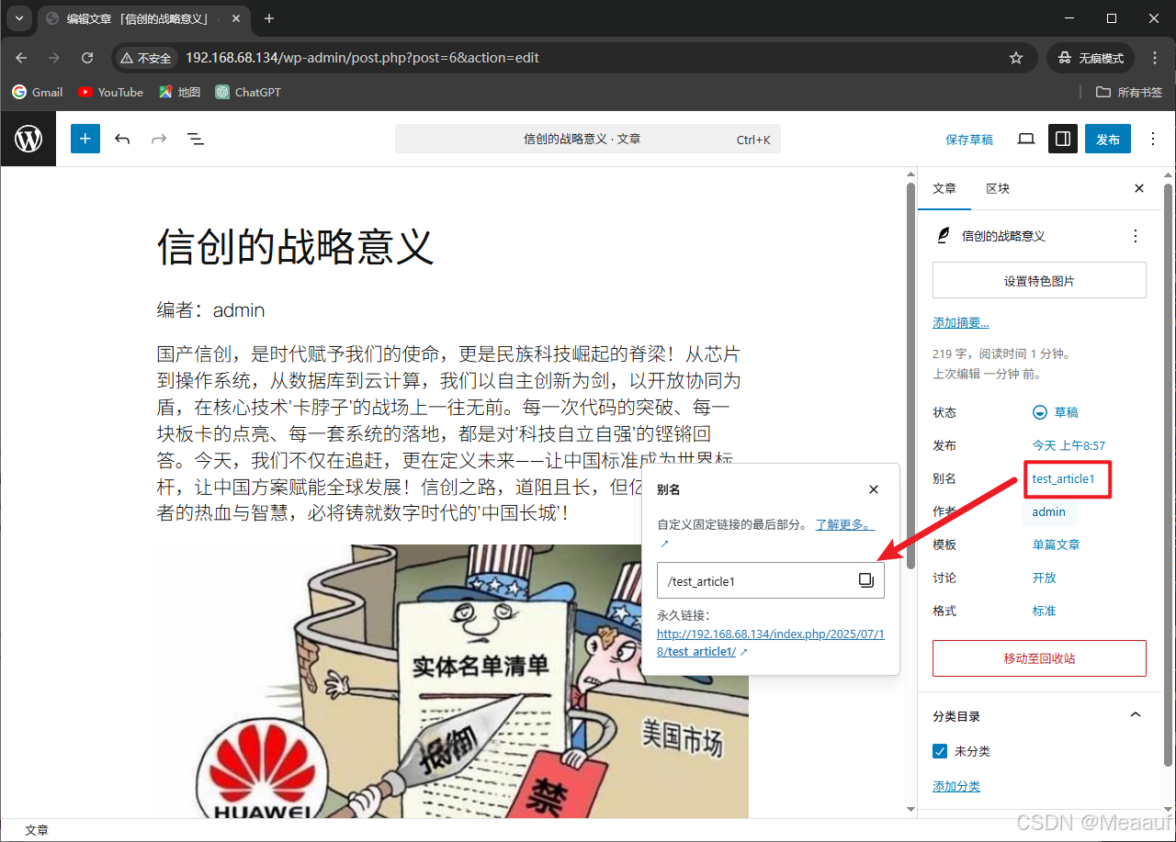The width and height of the screenshot is (1176, 842).
Task: Click 设置特色图片 button
Action: click(1039, 280)
